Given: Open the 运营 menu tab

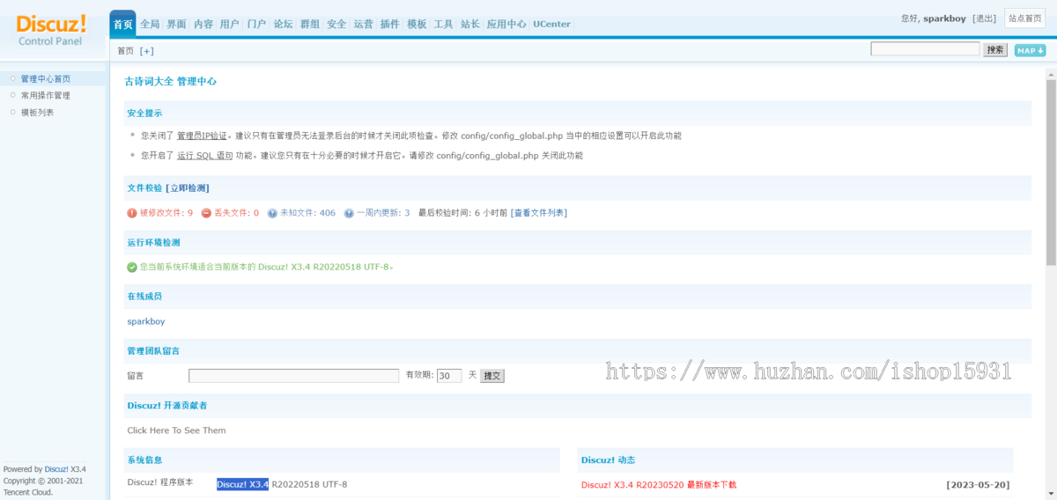Looking at the screenshot, I should [363, 24].
